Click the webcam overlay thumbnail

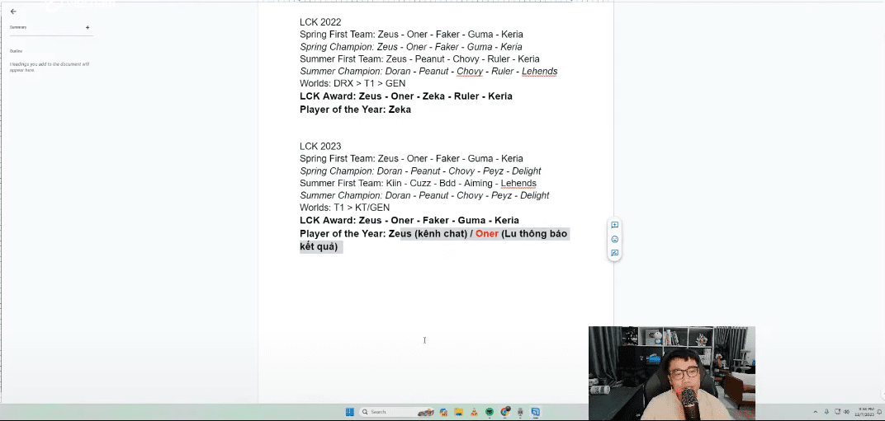(672, 372)
